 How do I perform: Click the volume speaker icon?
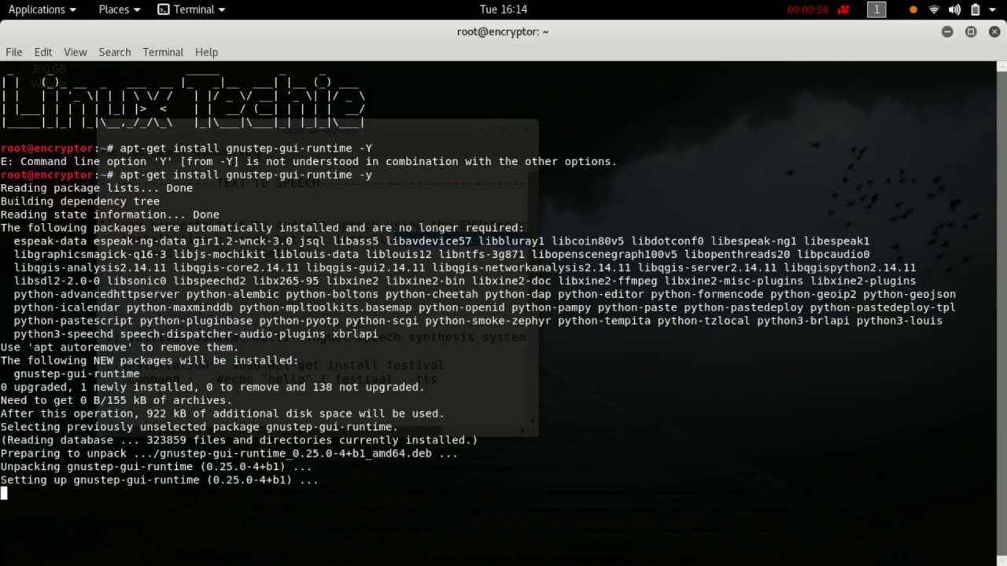coord(954,9)
